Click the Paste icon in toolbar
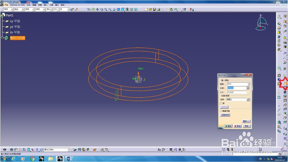 point(171,9)
